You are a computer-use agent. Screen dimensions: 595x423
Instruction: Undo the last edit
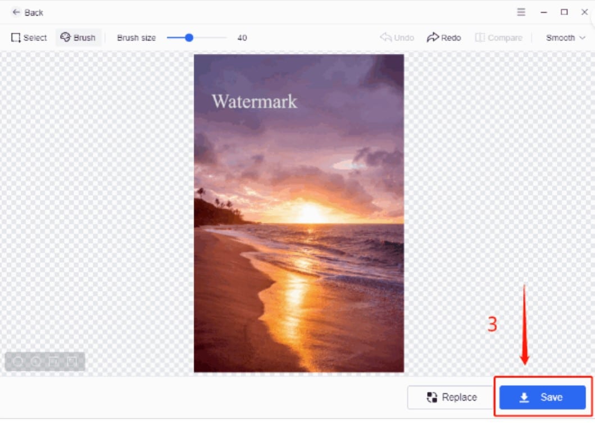point(397,38)
